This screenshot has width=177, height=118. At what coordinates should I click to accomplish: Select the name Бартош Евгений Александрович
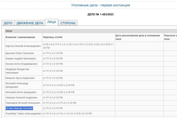23,46
